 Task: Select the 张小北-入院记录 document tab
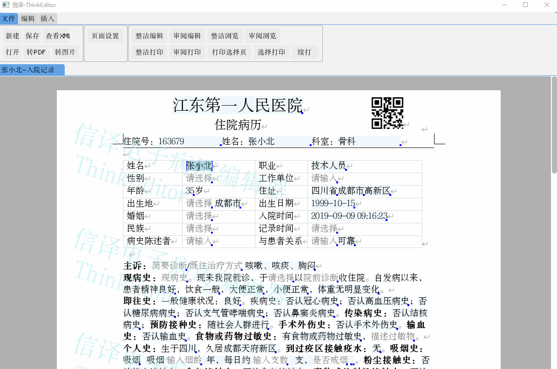pos(29,70)
